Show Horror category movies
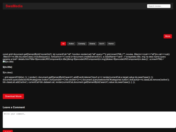 point(111,44)
